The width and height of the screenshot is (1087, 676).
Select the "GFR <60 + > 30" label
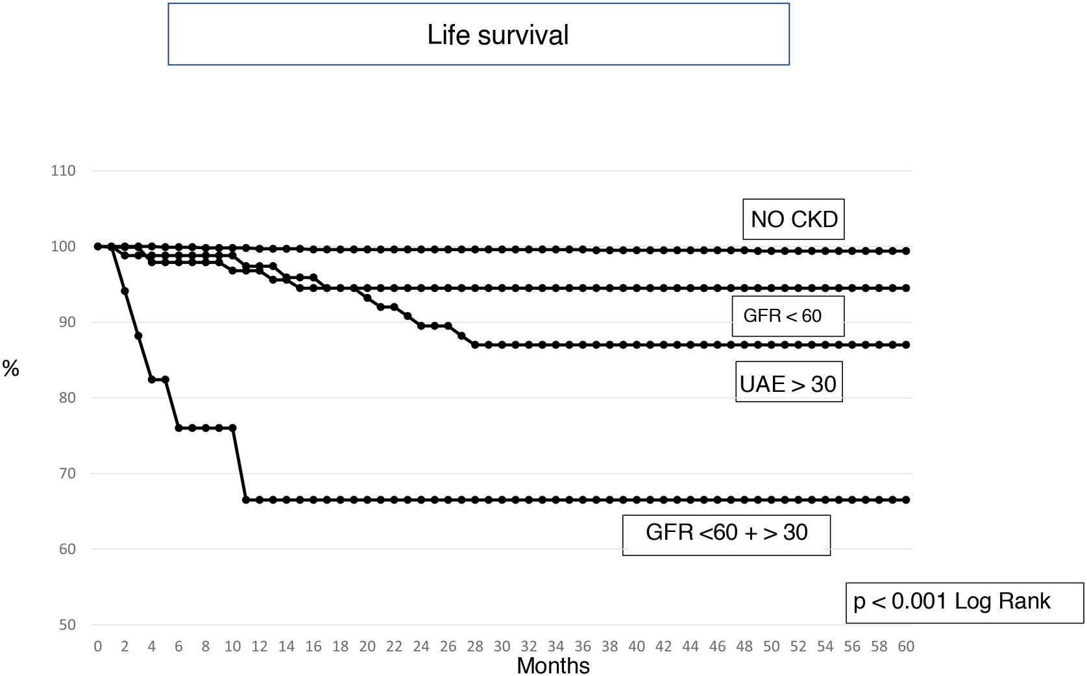pos(726,533)
